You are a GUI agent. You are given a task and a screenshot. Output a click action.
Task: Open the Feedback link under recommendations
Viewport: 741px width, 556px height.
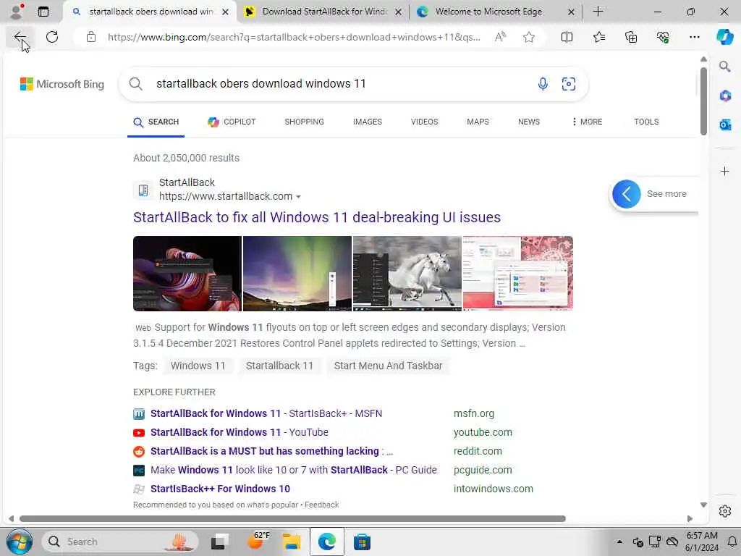(321, 505)
